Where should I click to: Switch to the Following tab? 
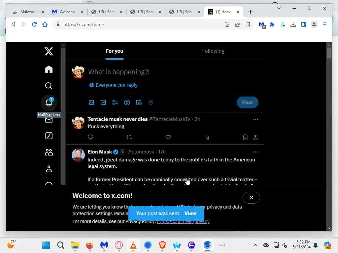(213, 51)
